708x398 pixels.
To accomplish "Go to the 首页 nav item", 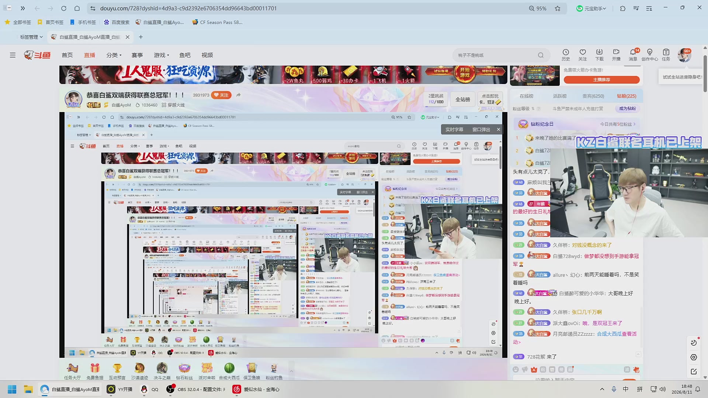I will coord(67,55).
